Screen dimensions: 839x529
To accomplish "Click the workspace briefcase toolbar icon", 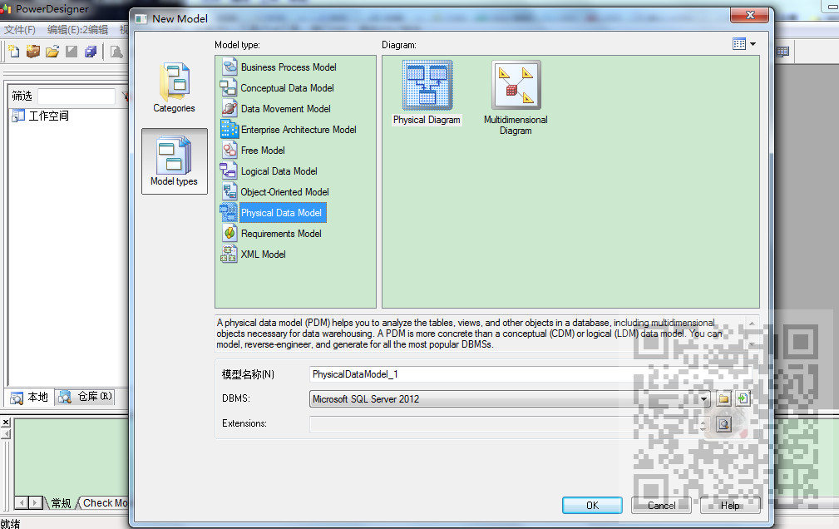I will [33, 52].
